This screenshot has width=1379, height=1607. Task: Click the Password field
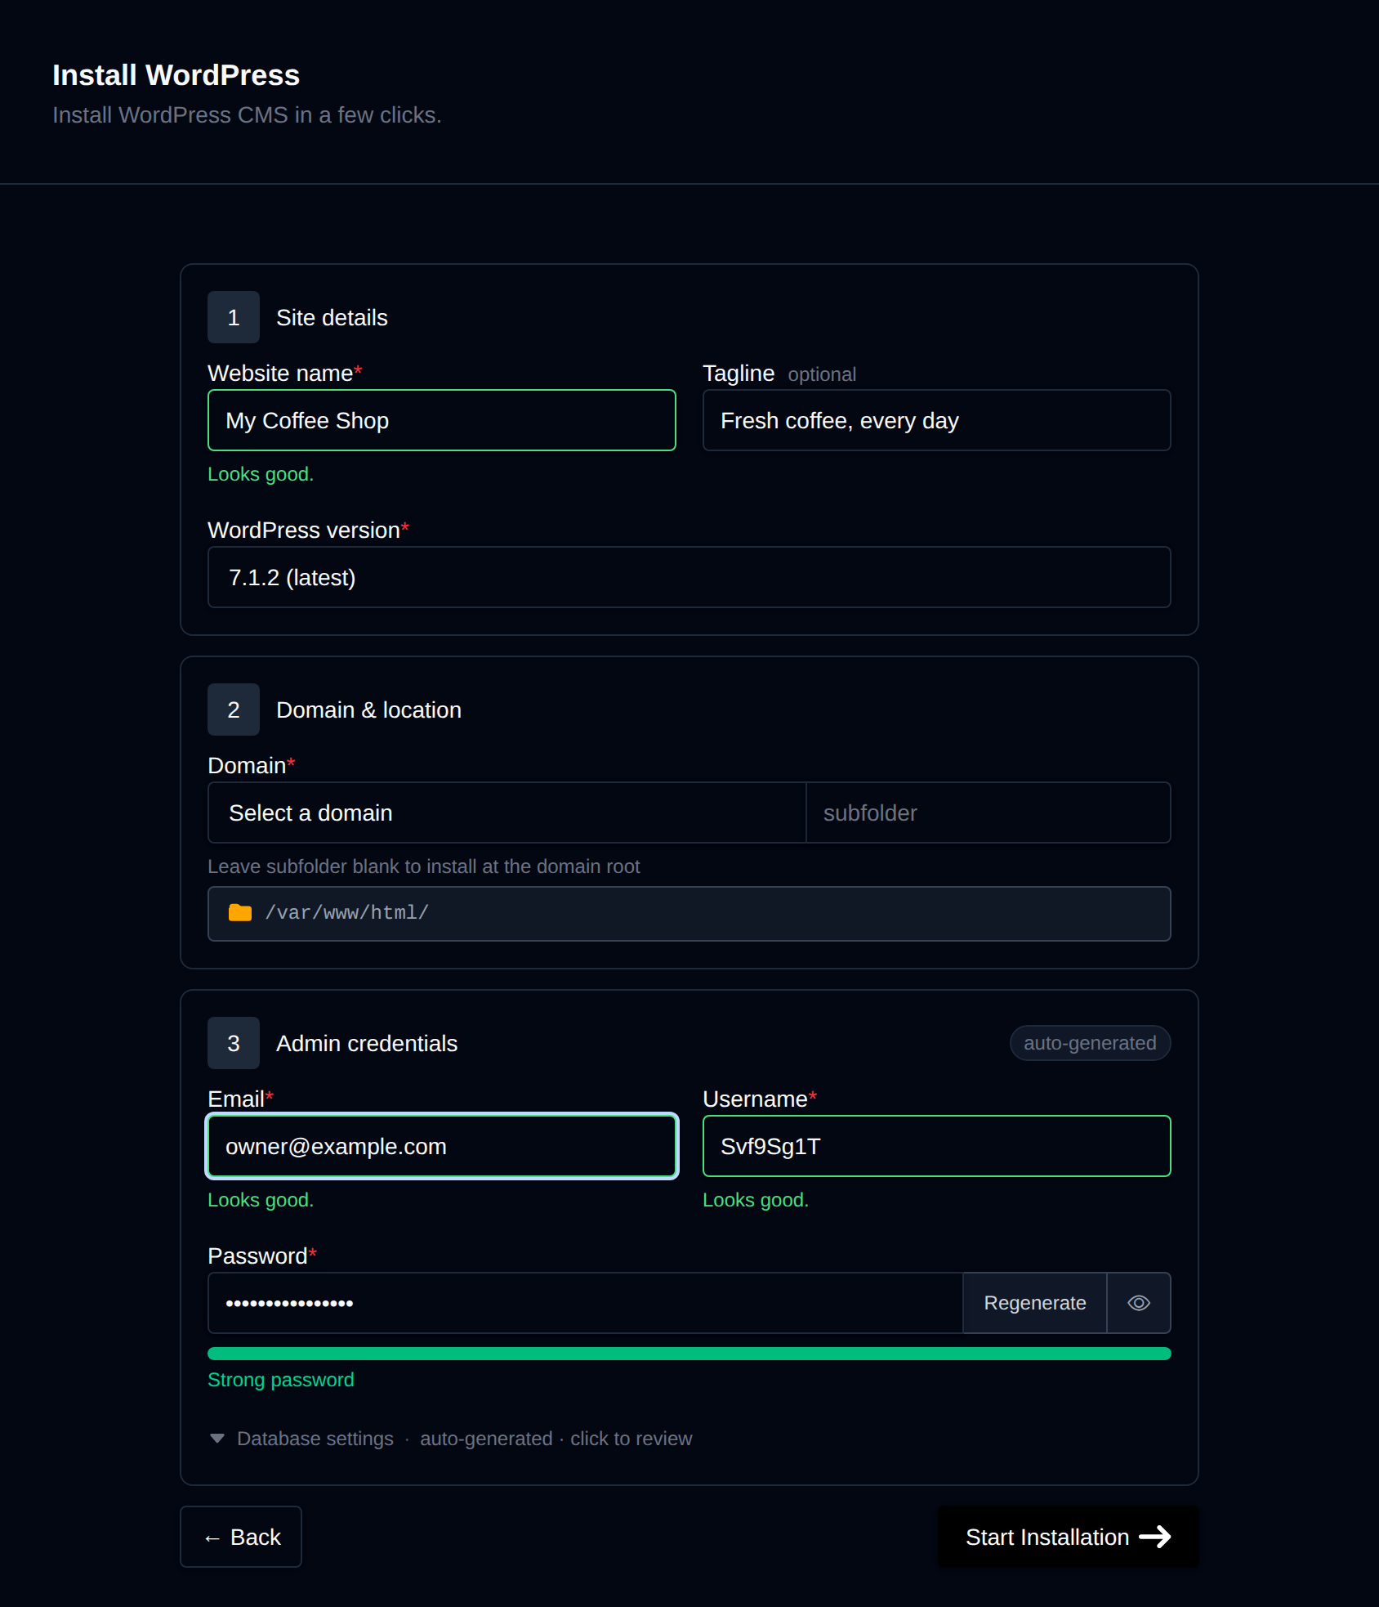(x=585, y=1303)
